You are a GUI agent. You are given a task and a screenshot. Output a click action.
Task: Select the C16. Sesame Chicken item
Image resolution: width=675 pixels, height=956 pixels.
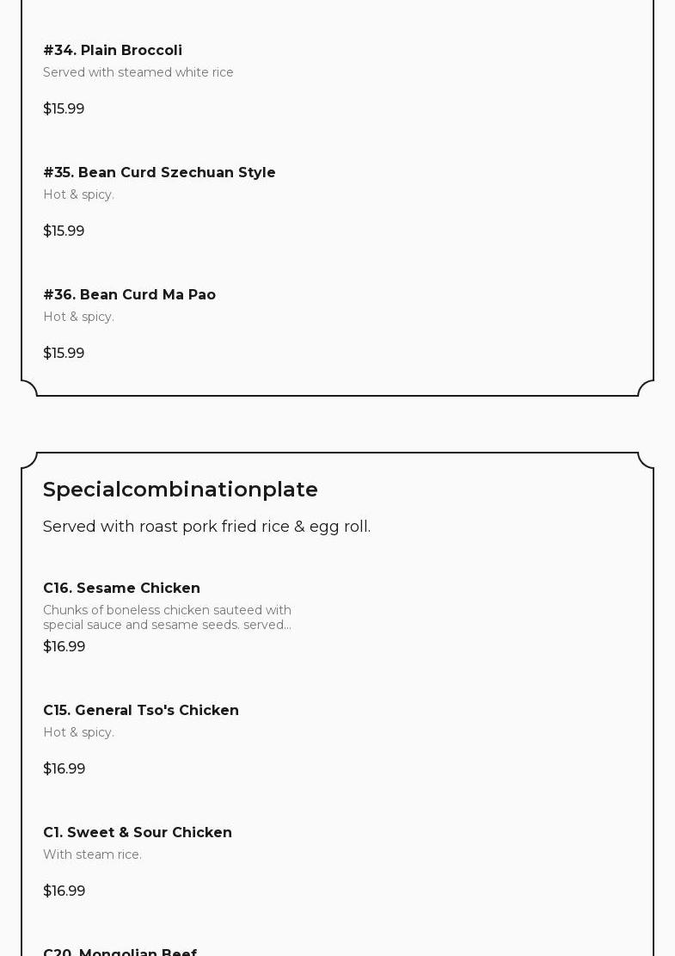tap(121, 588)
